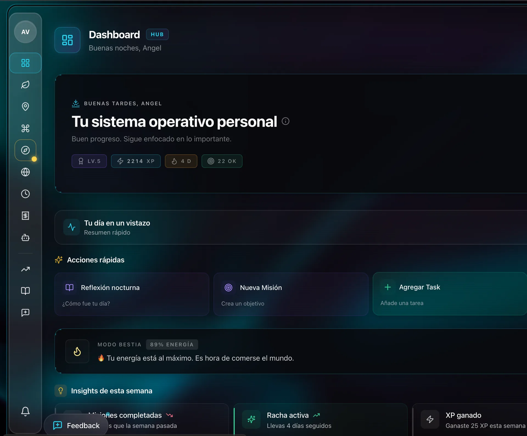Select the leaf icon in the sidebar
Viewport: 527px width, 436px height.
pyautogui.click(x=25, y=85)
